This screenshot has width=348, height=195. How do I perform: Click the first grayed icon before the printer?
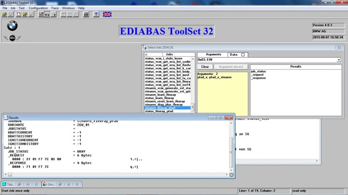tap(63, 14)
